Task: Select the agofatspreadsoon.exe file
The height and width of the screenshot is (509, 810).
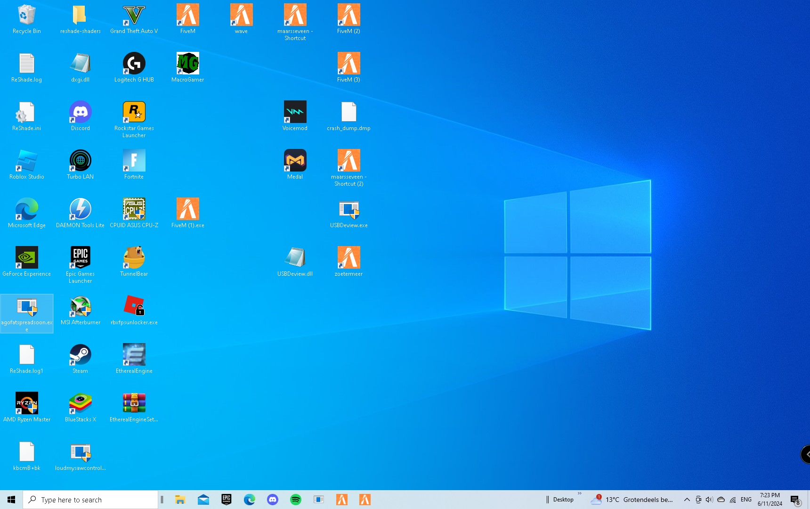Action: coord(27,313)
